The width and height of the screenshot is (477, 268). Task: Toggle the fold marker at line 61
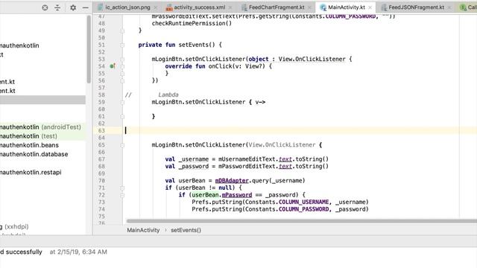[122, 116]
